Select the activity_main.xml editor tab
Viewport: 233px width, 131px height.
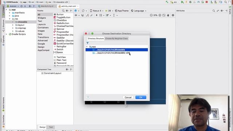68,6
